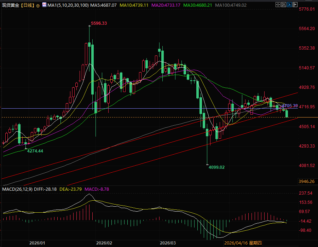Select the MA5:4687.07 readout

[x=103, y=5]
